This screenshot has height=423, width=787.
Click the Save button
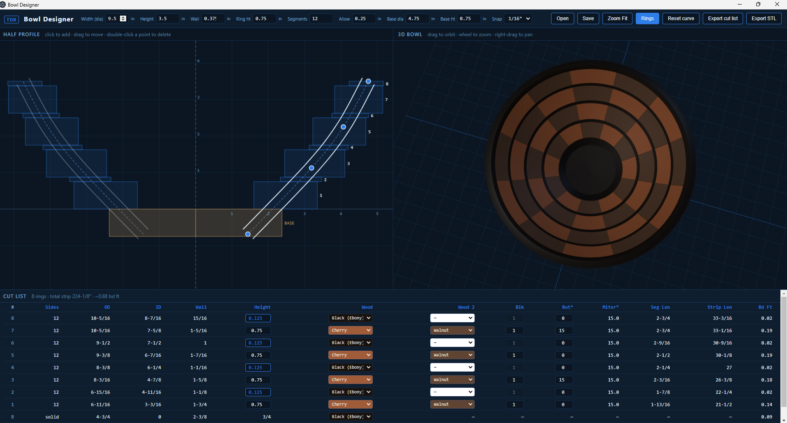(x=588, y=18)
